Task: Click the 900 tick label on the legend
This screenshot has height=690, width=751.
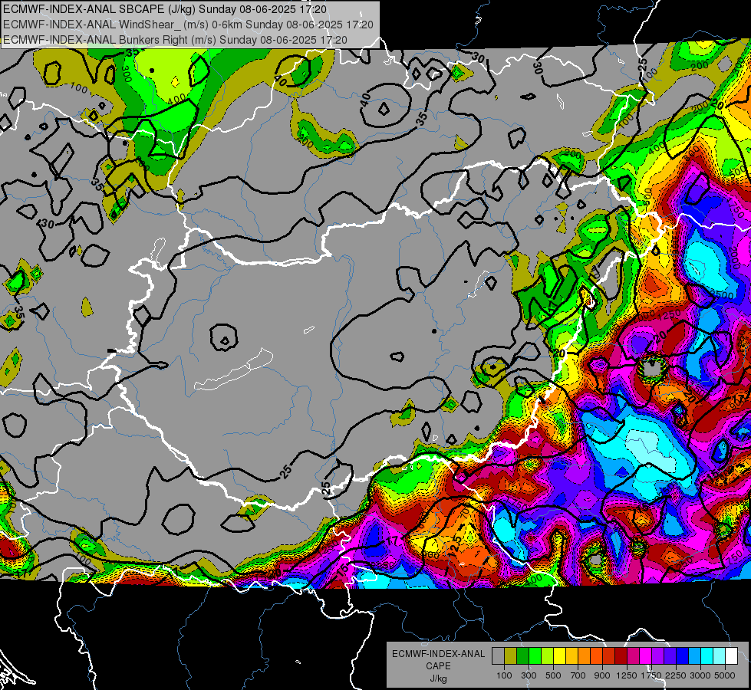Action: 602,675
